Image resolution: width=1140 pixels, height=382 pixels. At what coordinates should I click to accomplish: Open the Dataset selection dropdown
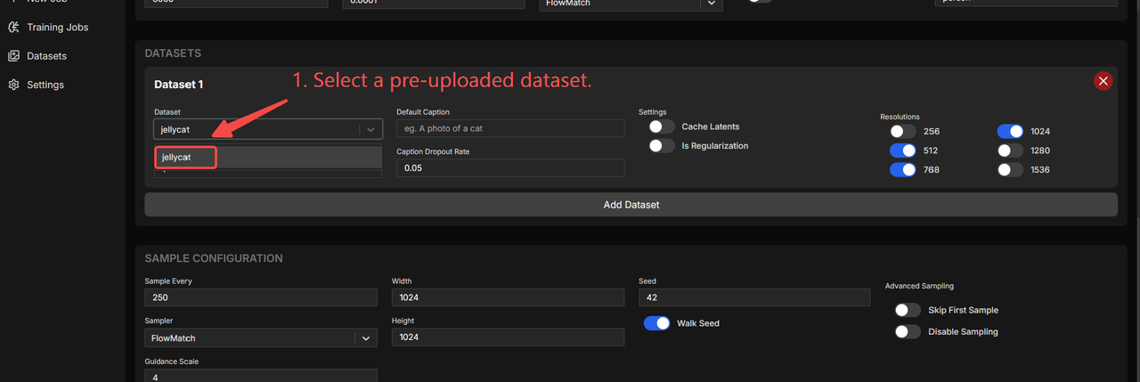point(268,129)
